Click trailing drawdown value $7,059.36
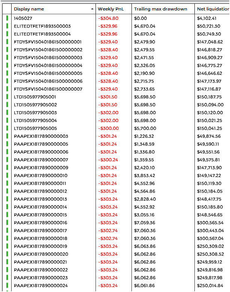Screen dimensions: 230x292 [x=145, y=223]
